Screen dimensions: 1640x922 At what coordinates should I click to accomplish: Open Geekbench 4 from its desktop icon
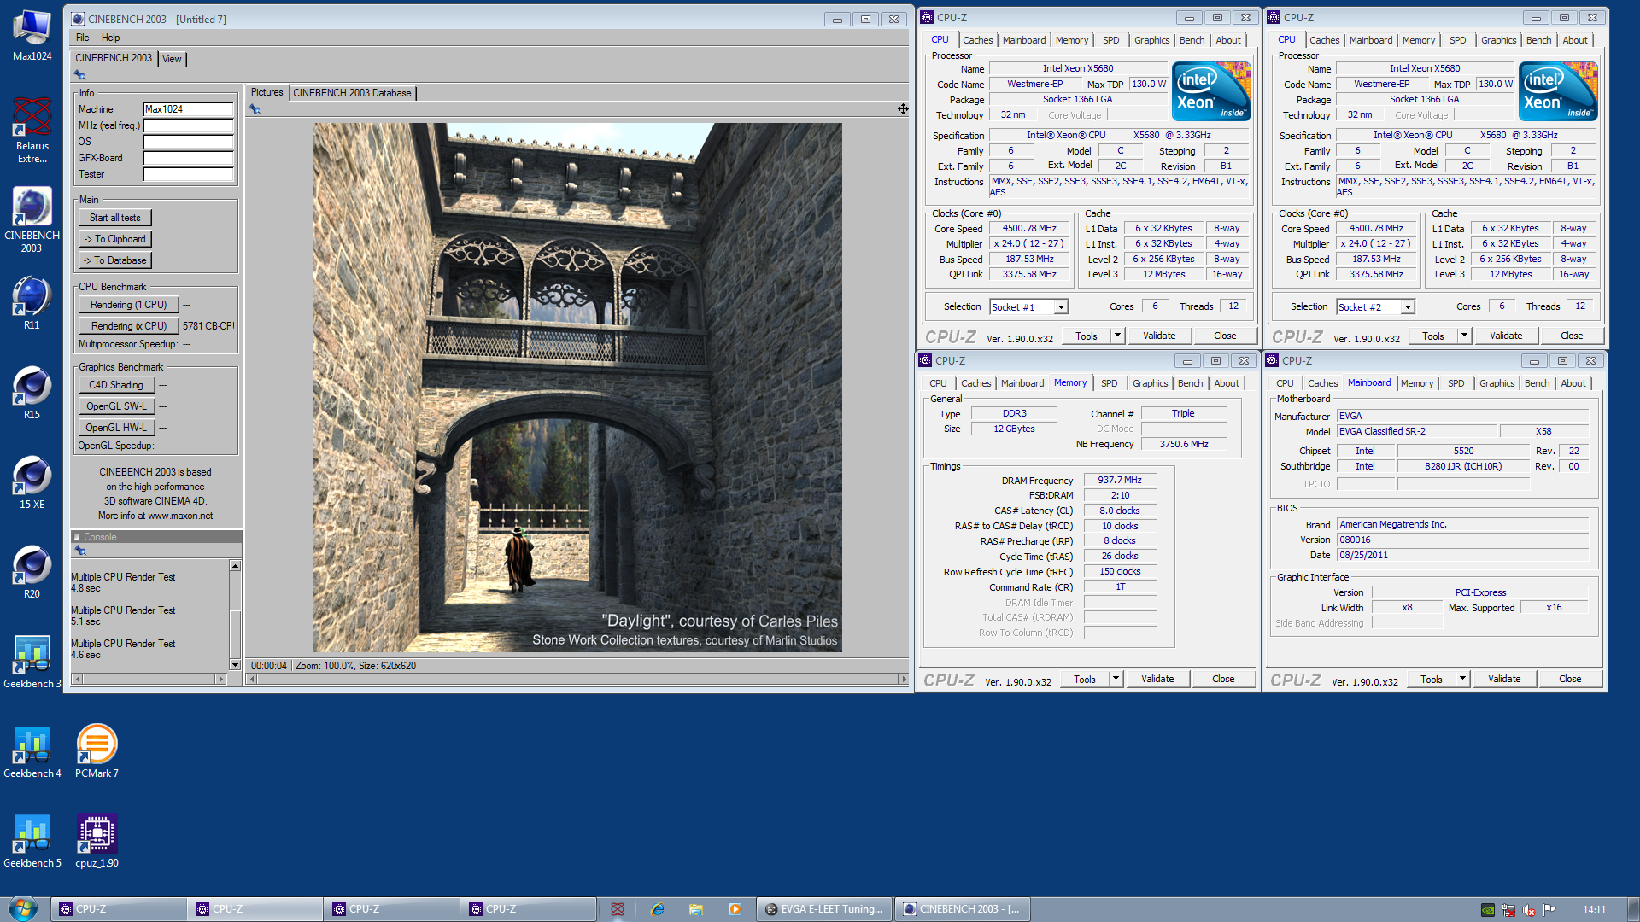[x=32, y=751]
